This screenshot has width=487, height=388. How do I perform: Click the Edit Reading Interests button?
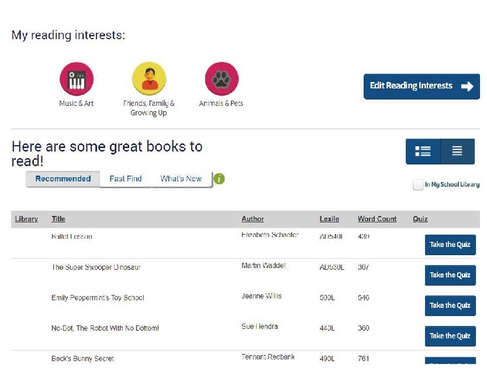coord(422,87)
